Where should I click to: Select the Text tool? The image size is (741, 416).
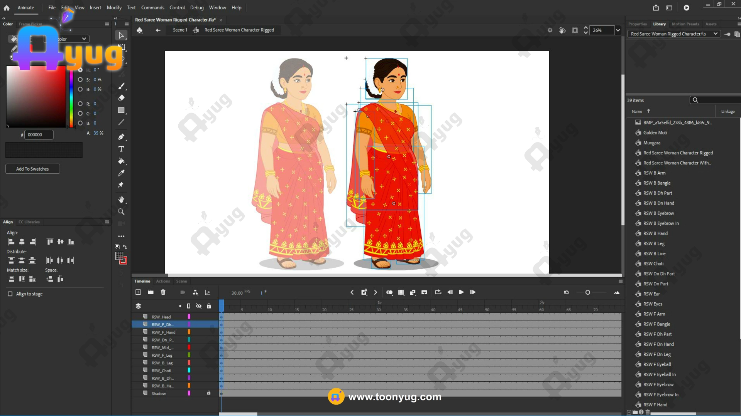(121, 149)
